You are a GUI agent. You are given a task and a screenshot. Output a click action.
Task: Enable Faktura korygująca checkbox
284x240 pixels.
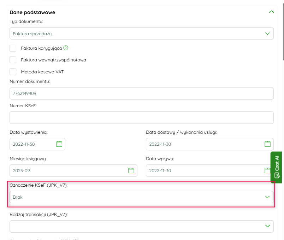13,48
